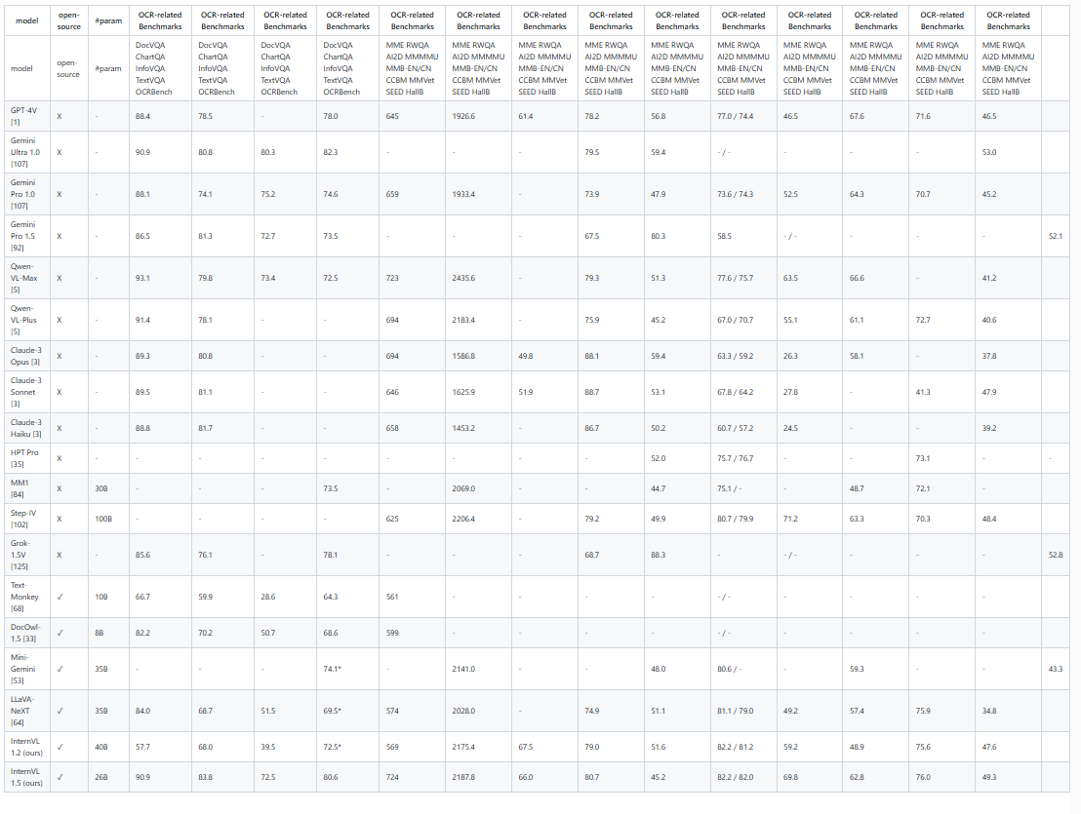Viewport: 1081px width, 814px height.
Task: Click the 73.6 / 74.3 cell
Action: pyautogui.click(x=743, y=194)
